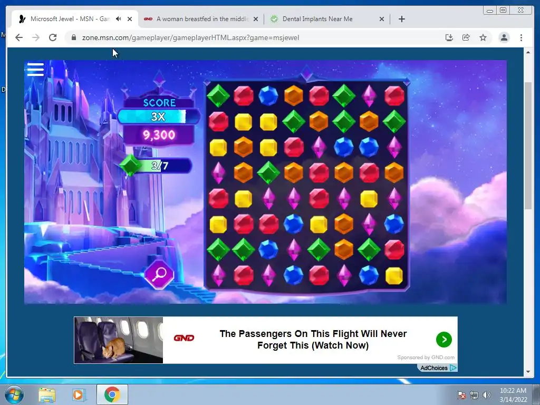Viewport: 540px width, 405px height.
Task: Share this page icon
Action: [466, 37]
